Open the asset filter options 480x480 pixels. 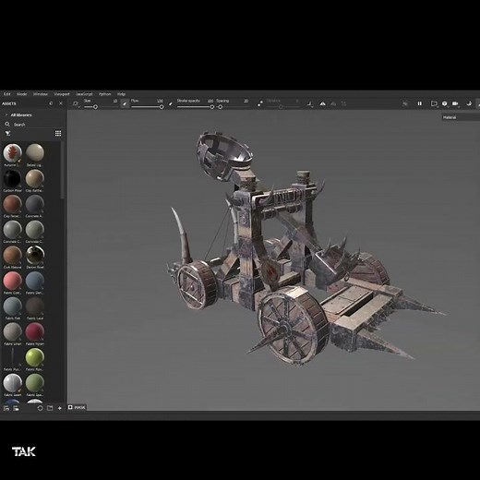[x=7, y=133]
